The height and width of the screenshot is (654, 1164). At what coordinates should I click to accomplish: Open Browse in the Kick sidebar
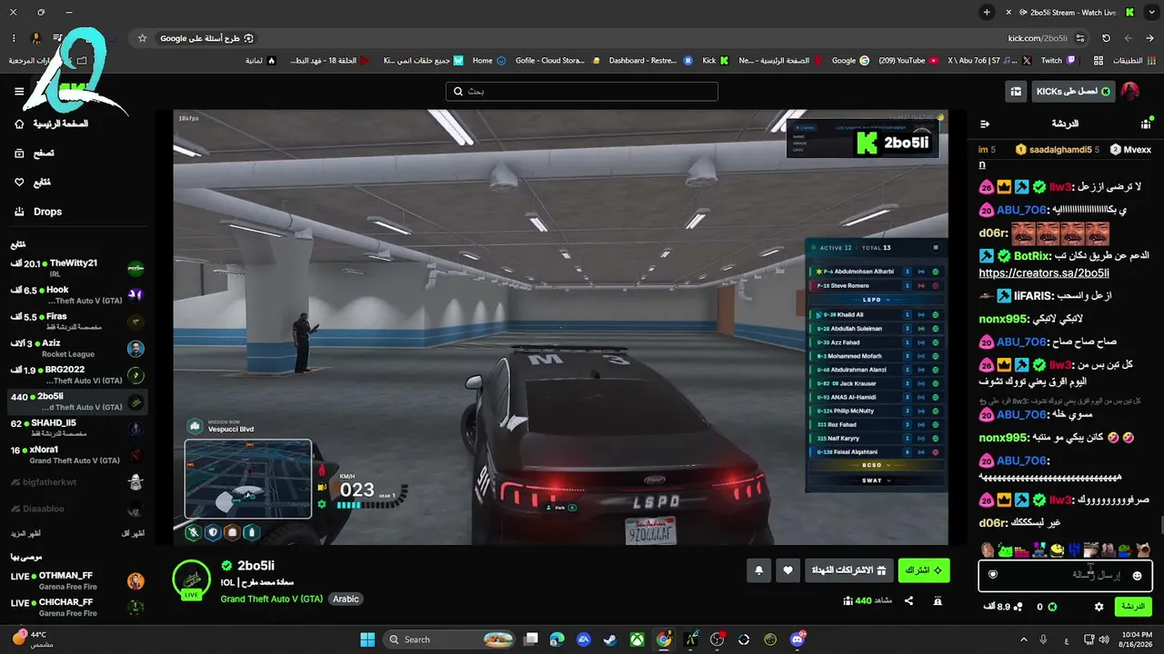coord(35,154)
